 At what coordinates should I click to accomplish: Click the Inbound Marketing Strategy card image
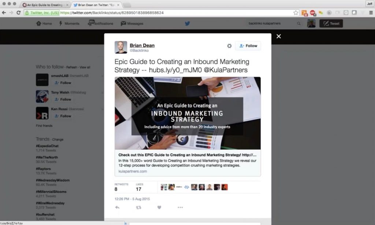pyautogui.click(x=188, y=113)
